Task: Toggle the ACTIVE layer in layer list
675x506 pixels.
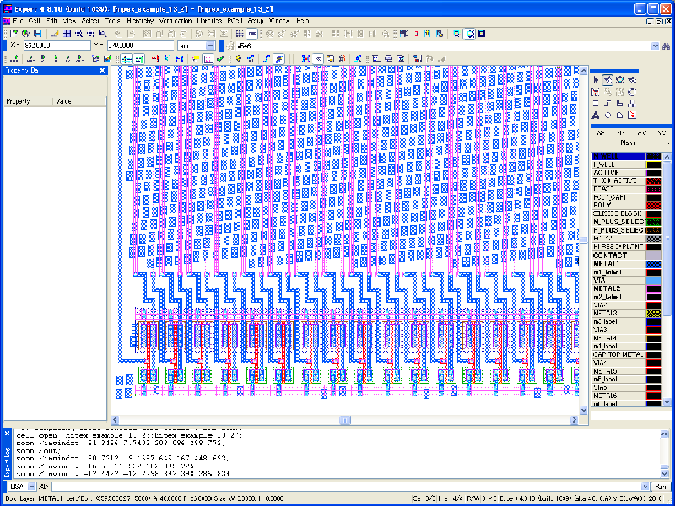Action: (x=618, y=172)
